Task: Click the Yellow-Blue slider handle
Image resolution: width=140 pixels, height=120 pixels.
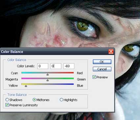Action: [x=26, y=86]
